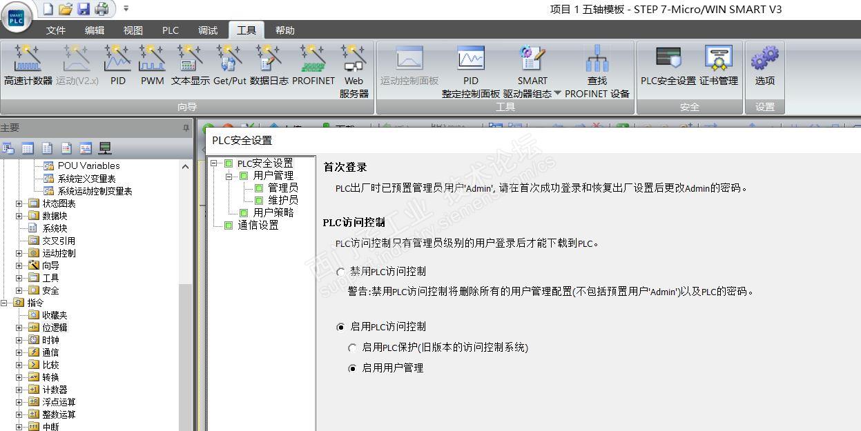Open a project file from quick access toolbar
The width and height of the screenshot is (861, 431).
click(x=66, y=9)
